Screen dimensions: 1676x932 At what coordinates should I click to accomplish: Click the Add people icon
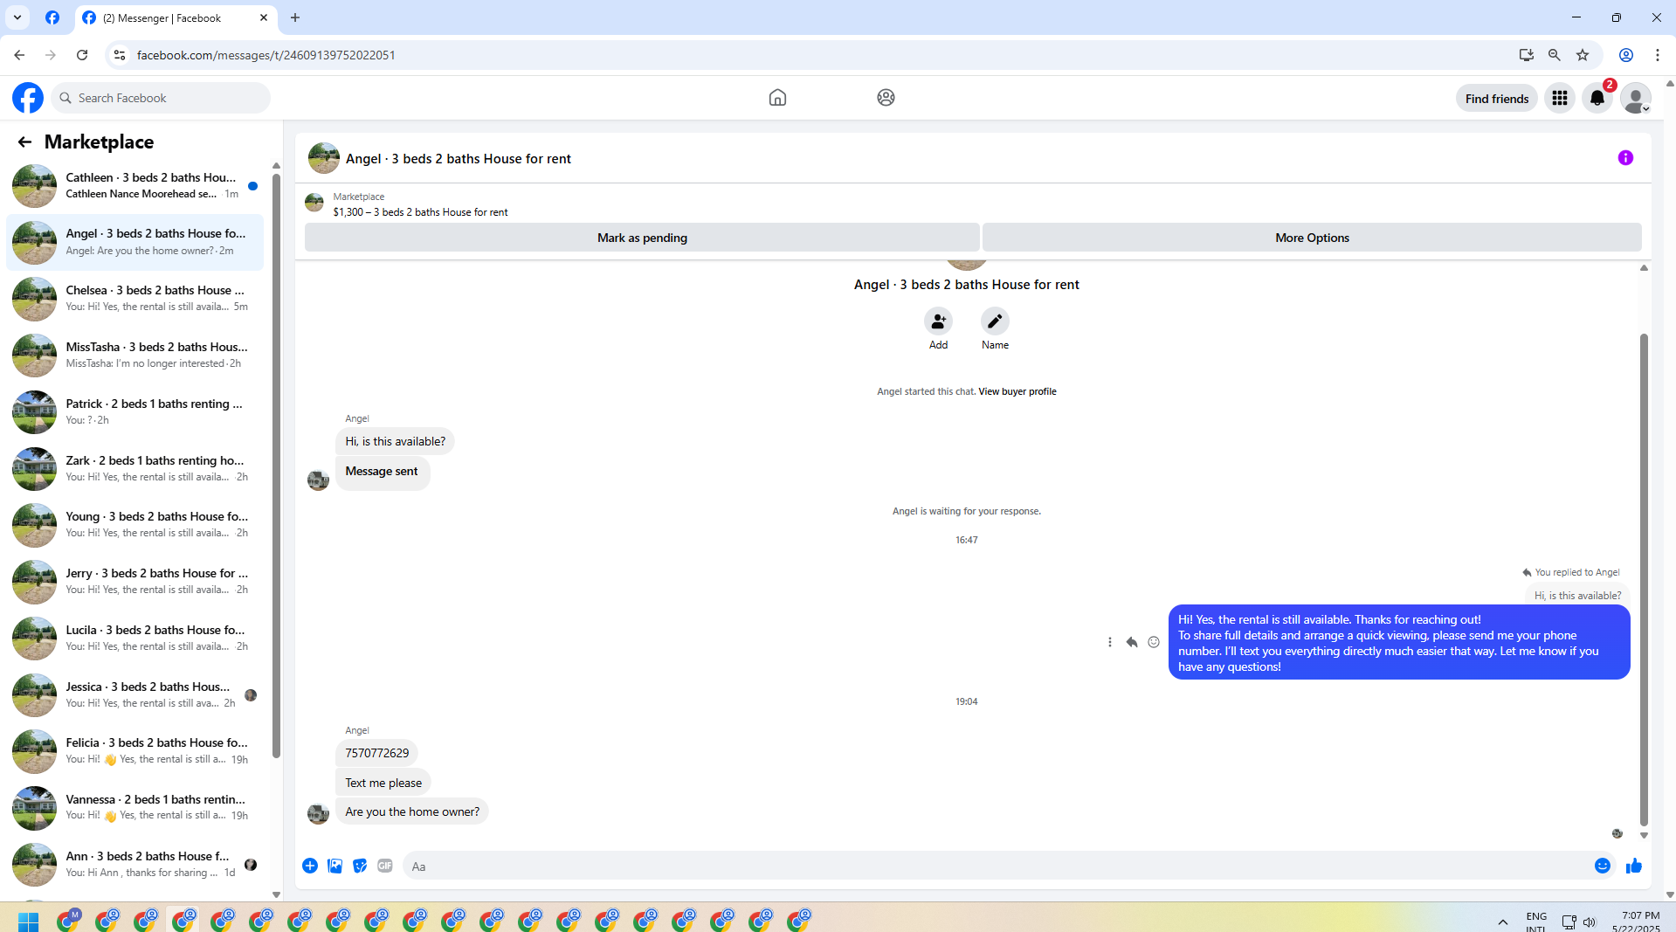tap(938, 321)
